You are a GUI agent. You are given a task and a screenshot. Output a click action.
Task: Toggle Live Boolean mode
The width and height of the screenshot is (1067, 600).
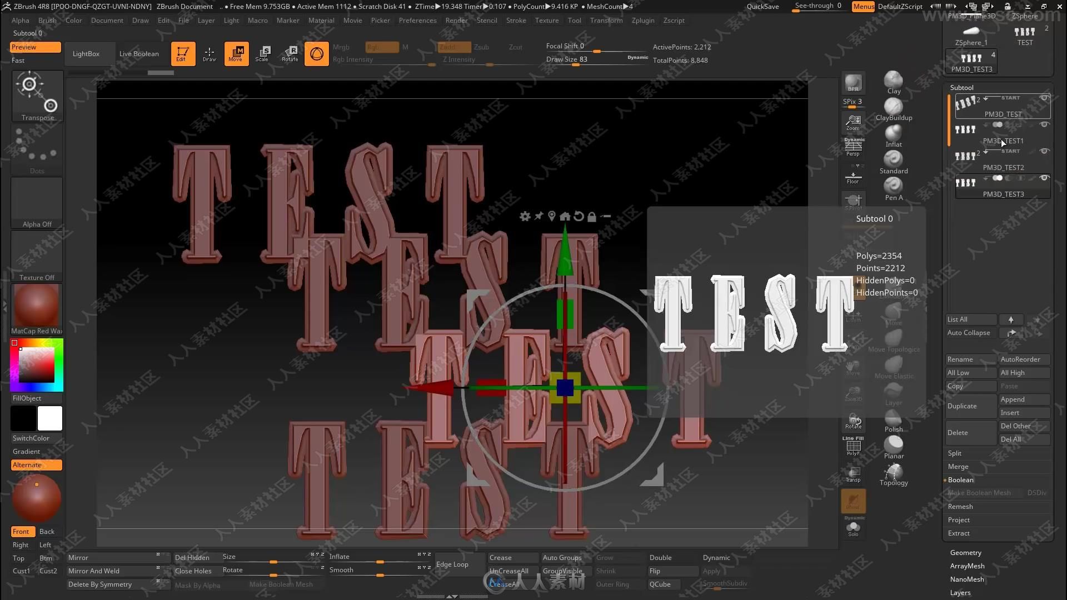click(139, 54)
